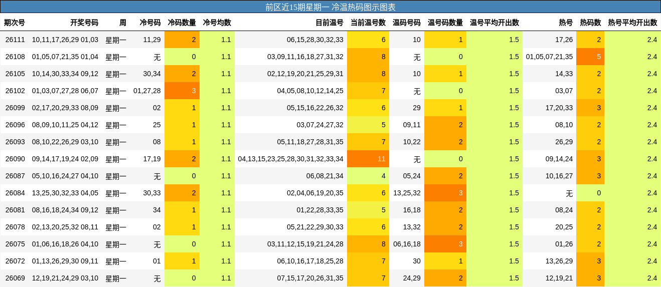
Task: Select the 冷码数量 column header
Action: point(182,23)
